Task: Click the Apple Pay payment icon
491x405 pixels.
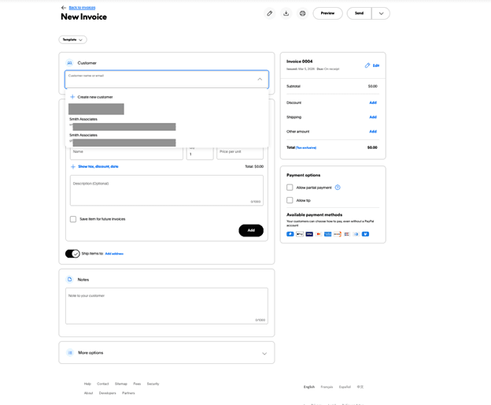Action: (300, 234)
